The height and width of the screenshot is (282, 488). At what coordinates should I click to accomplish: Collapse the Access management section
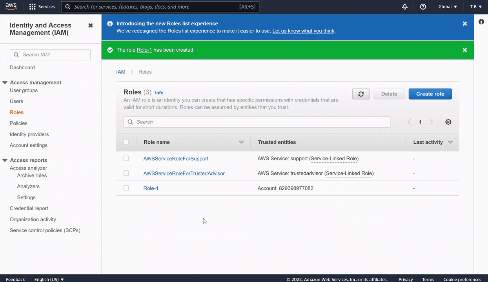[5, 83]
